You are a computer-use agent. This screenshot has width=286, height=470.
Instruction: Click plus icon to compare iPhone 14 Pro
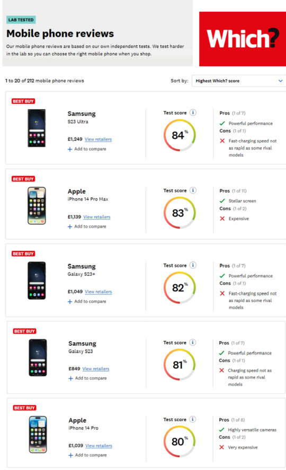click(70, 455)
